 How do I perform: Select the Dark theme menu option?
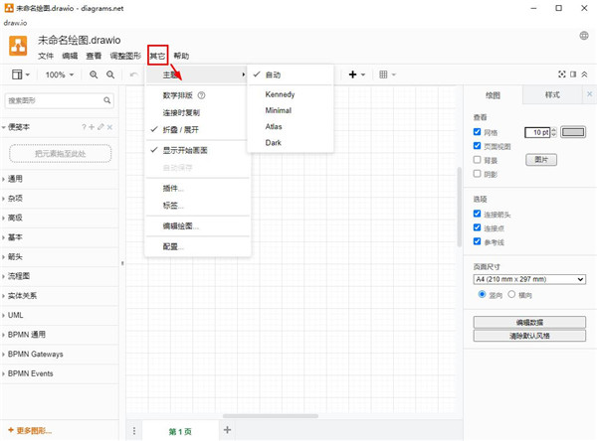(x=274, y=143)
